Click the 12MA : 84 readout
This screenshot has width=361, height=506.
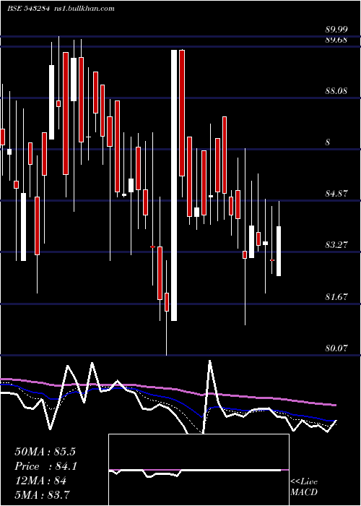pos(40,481)
